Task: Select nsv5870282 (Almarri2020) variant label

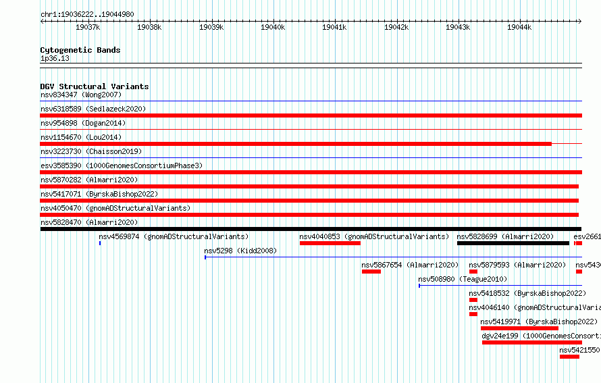Action: click(x=89, y=180)
